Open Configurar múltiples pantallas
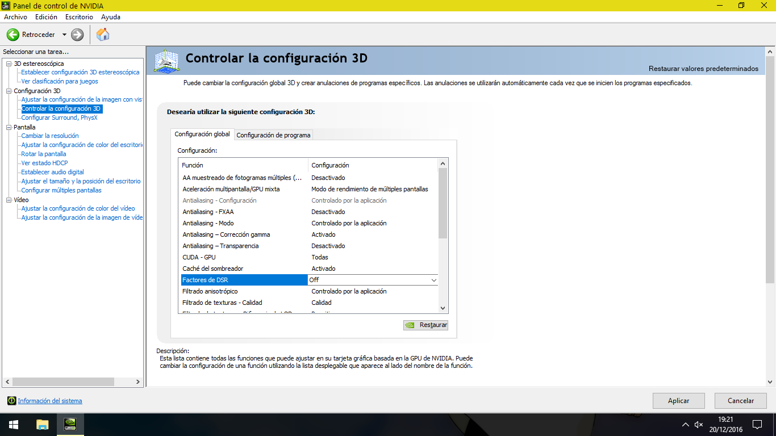This screenshot has height=436, width=776. pos(61,190)
